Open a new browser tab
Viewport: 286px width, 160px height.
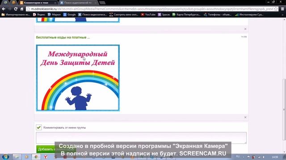pyautogui.click(x=102, y=3)
